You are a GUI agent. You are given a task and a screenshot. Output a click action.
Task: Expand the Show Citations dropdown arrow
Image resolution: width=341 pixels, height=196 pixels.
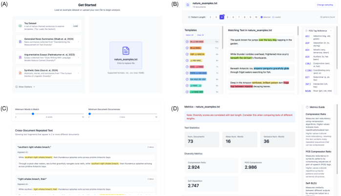pos(34,87)
